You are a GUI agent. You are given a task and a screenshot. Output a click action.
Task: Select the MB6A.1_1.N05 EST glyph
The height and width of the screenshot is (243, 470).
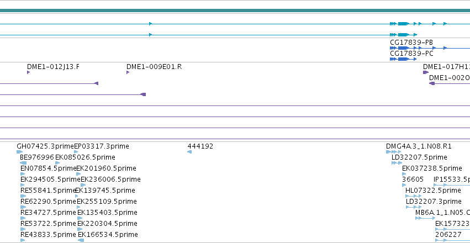pos(425,218)
